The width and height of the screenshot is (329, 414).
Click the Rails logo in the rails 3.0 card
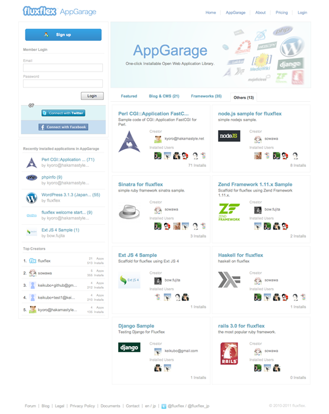[x=229, y=354]
